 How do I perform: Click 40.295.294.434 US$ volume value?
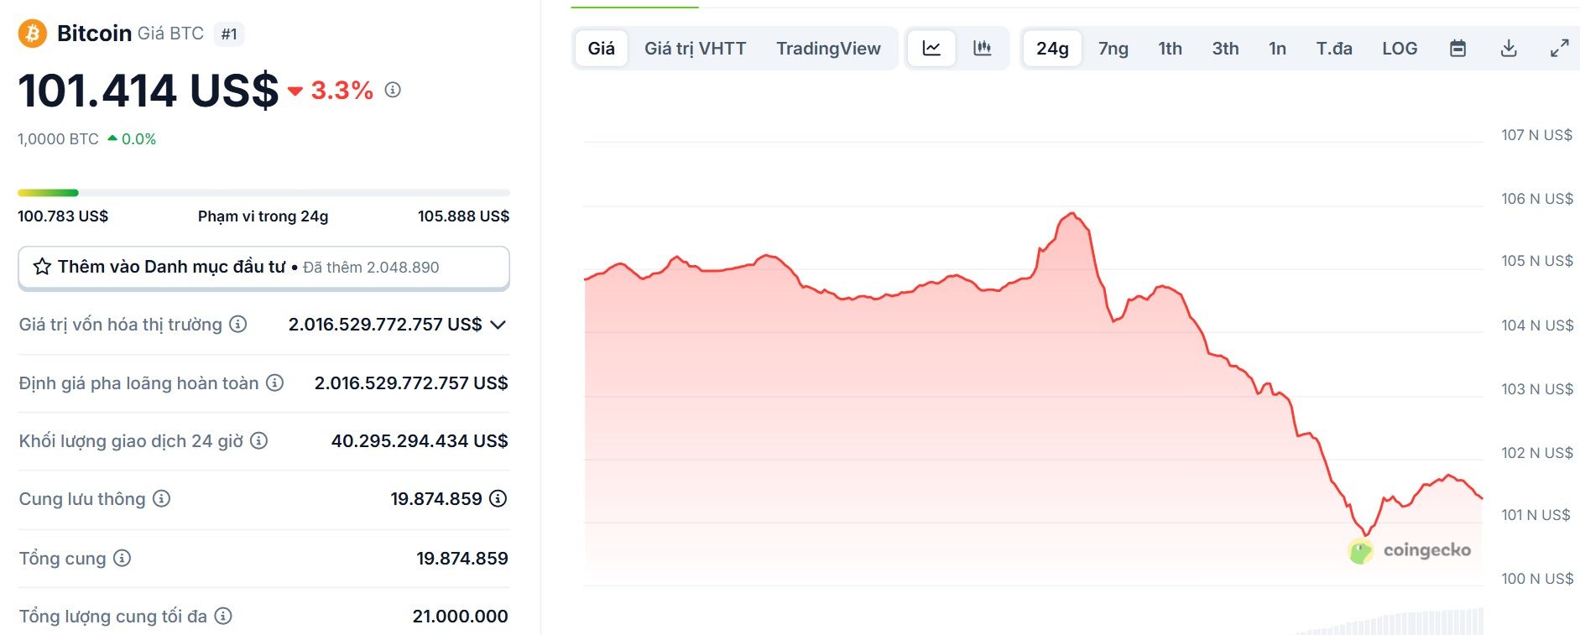pyautogui.click(x=420, y=440)
